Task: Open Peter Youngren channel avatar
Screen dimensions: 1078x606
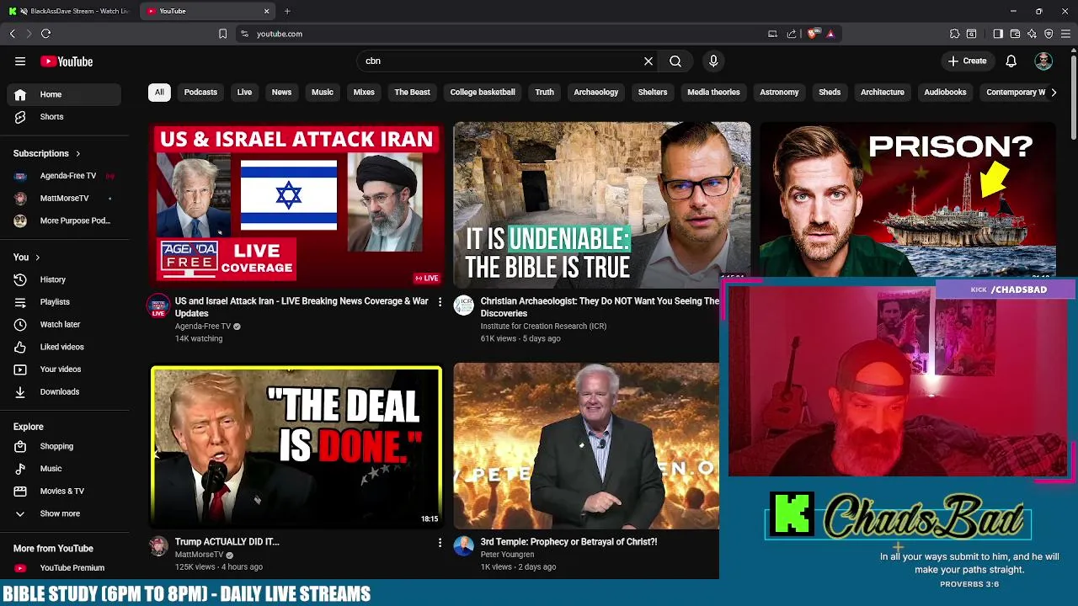Action: click(463, 546)
